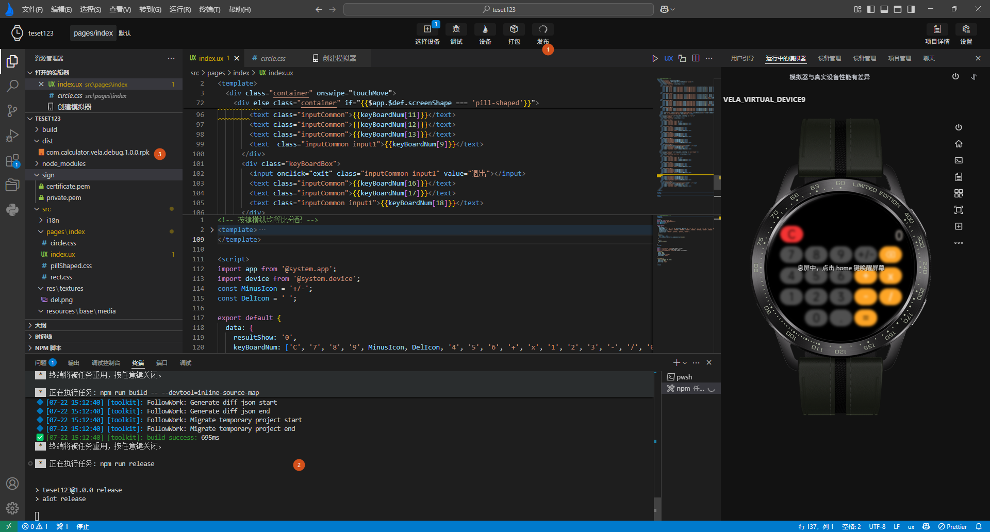The width and height of the screenshot is (990, 532).
Task: Switch to the circle.css editor tab
Action: pyautogui.click(x=273, y=58)
